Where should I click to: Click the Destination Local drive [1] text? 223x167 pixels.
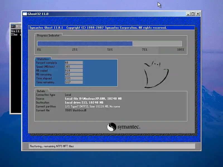(x=84, y=102)
